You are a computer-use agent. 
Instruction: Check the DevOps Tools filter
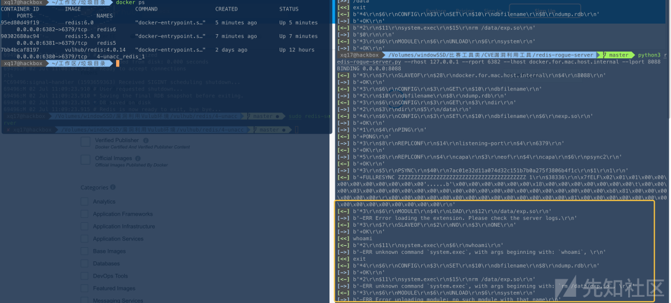(x=84, y=276)
